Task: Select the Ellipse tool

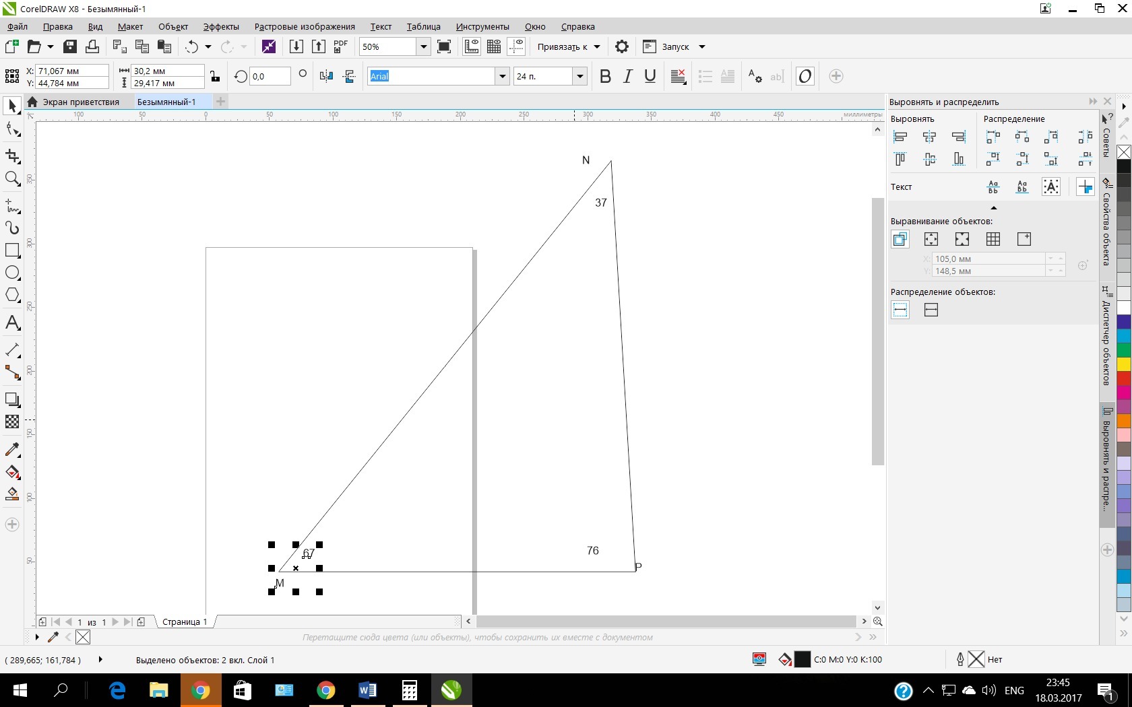Action: (x=12, y=273)
